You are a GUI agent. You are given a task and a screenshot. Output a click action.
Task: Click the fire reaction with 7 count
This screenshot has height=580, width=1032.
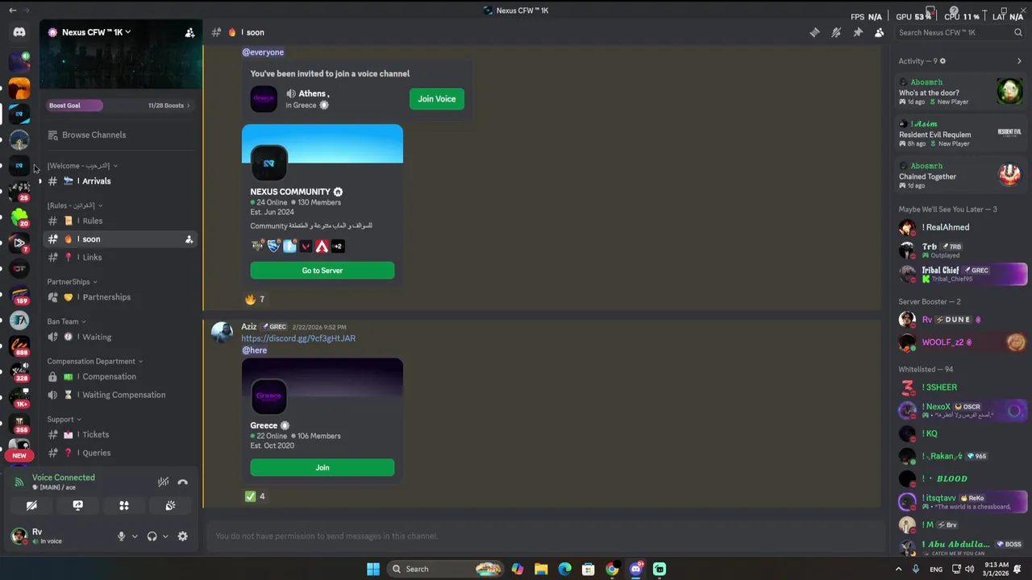point(255,299)
